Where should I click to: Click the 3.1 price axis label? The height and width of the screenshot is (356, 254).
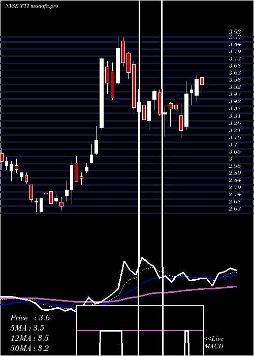click(x=233, y=144)
